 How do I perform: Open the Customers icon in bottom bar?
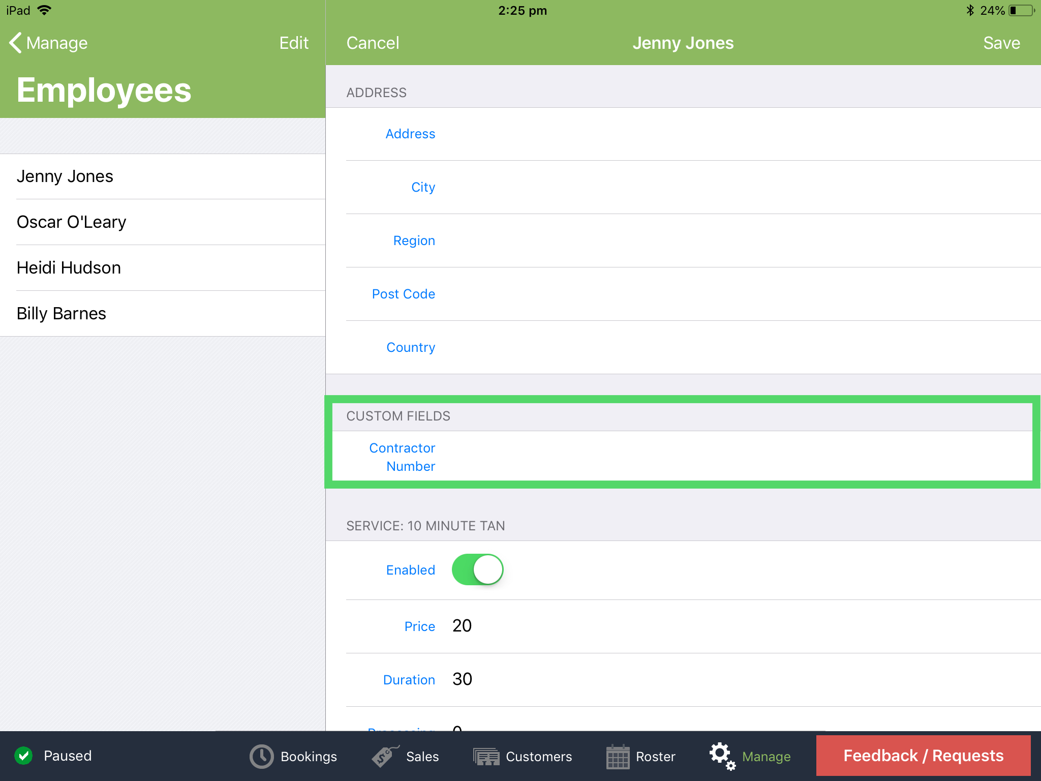(486, 756)
